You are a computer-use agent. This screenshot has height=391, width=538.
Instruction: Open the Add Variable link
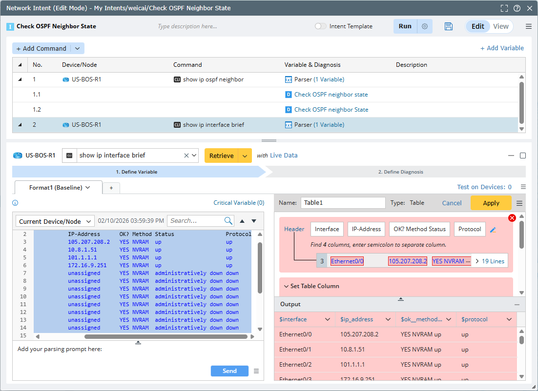click(502, 48)
